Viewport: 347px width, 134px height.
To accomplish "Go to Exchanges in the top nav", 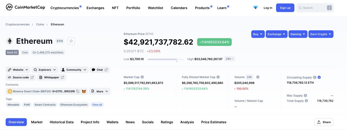I will (x=95, y=8).
